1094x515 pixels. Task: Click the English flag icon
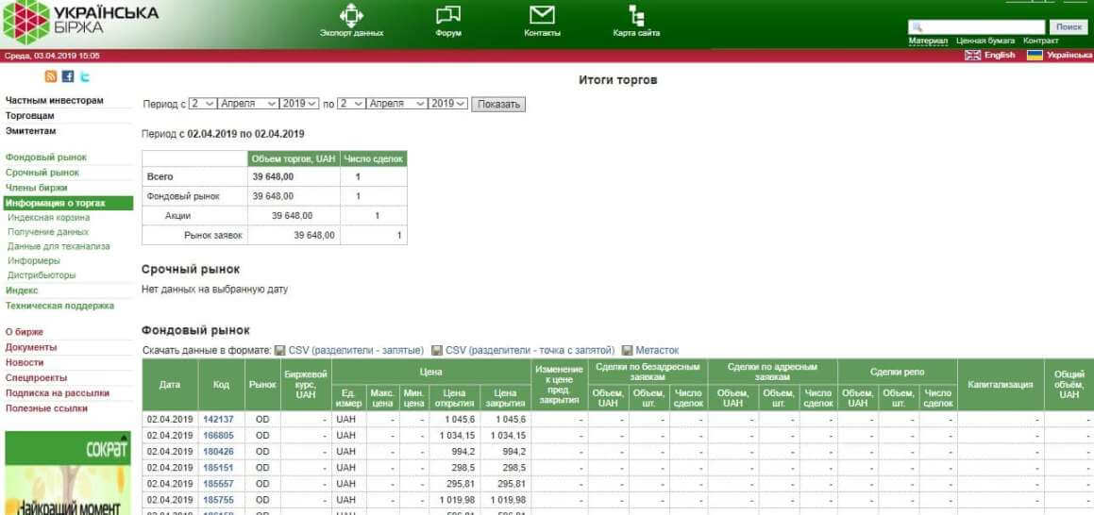973,56
